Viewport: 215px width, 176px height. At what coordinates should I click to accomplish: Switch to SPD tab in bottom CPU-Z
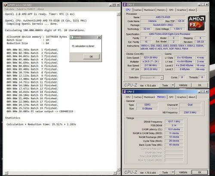pos(171,97)
